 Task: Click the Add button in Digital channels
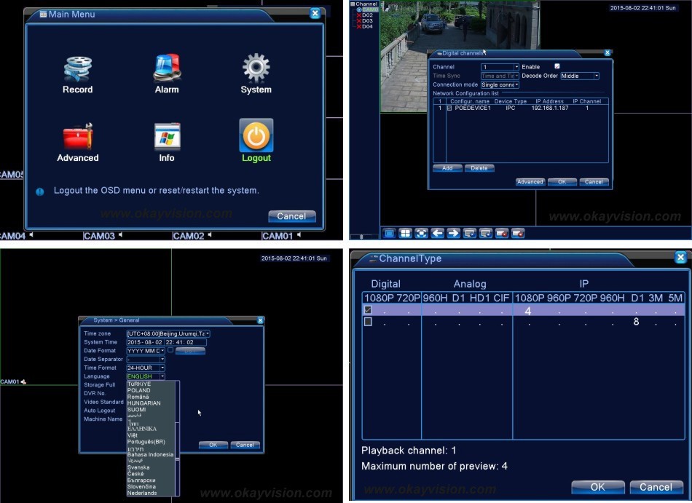click(447, 168)
